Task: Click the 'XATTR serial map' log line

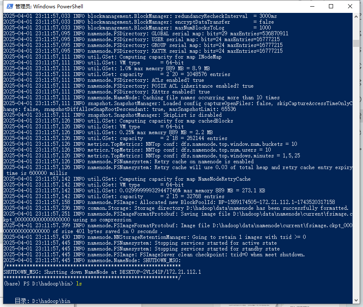Action: 143,51
